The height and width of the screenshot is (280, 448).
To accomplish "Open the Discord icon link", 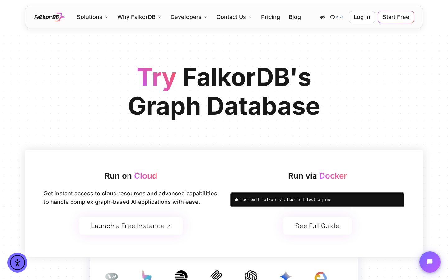I will [323, 17].
